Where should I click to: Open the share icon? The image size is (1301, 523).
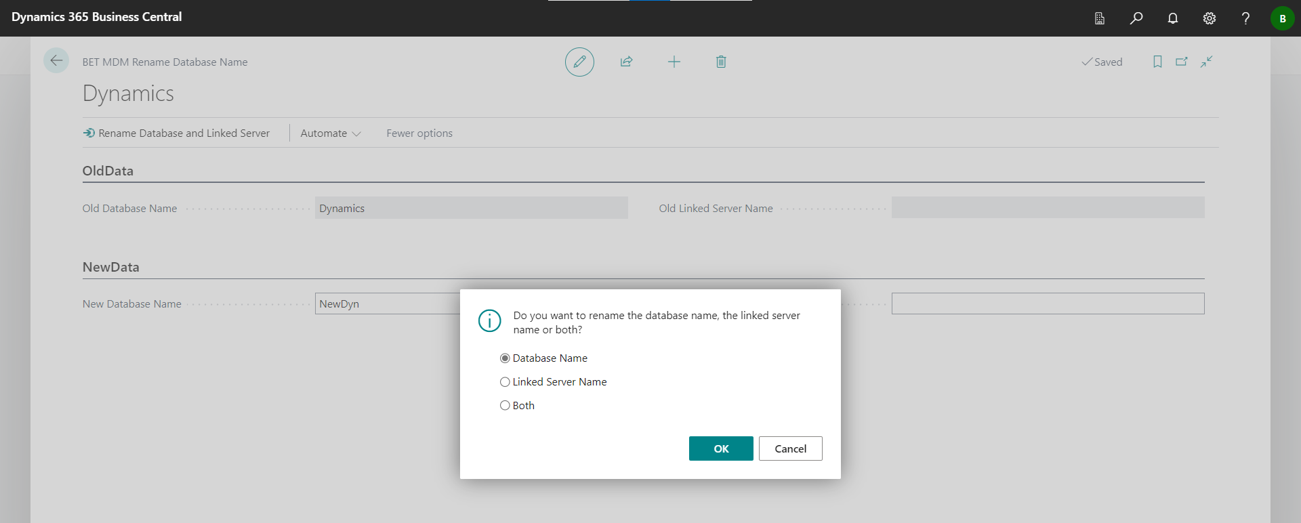[626, 62]
